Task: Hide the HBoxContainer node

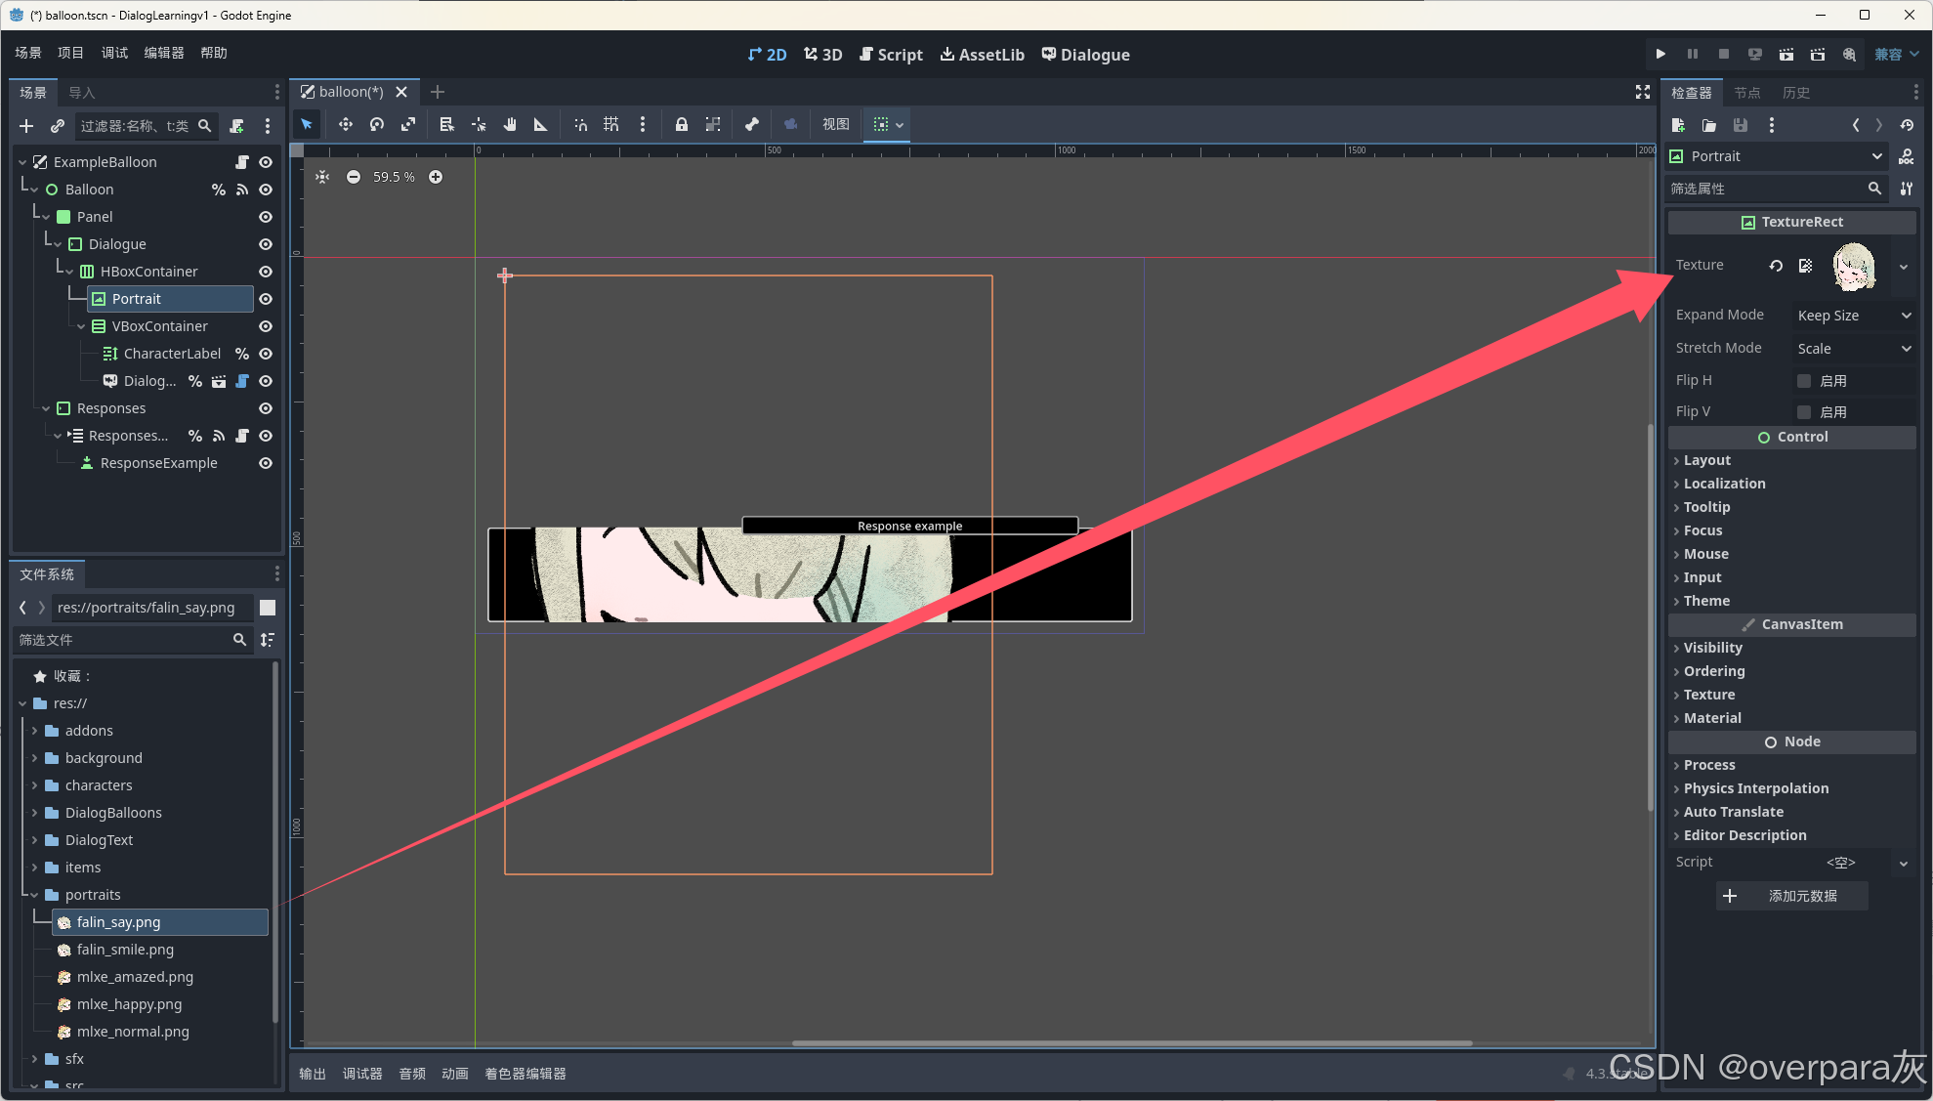Action: (x=266, y=272)
